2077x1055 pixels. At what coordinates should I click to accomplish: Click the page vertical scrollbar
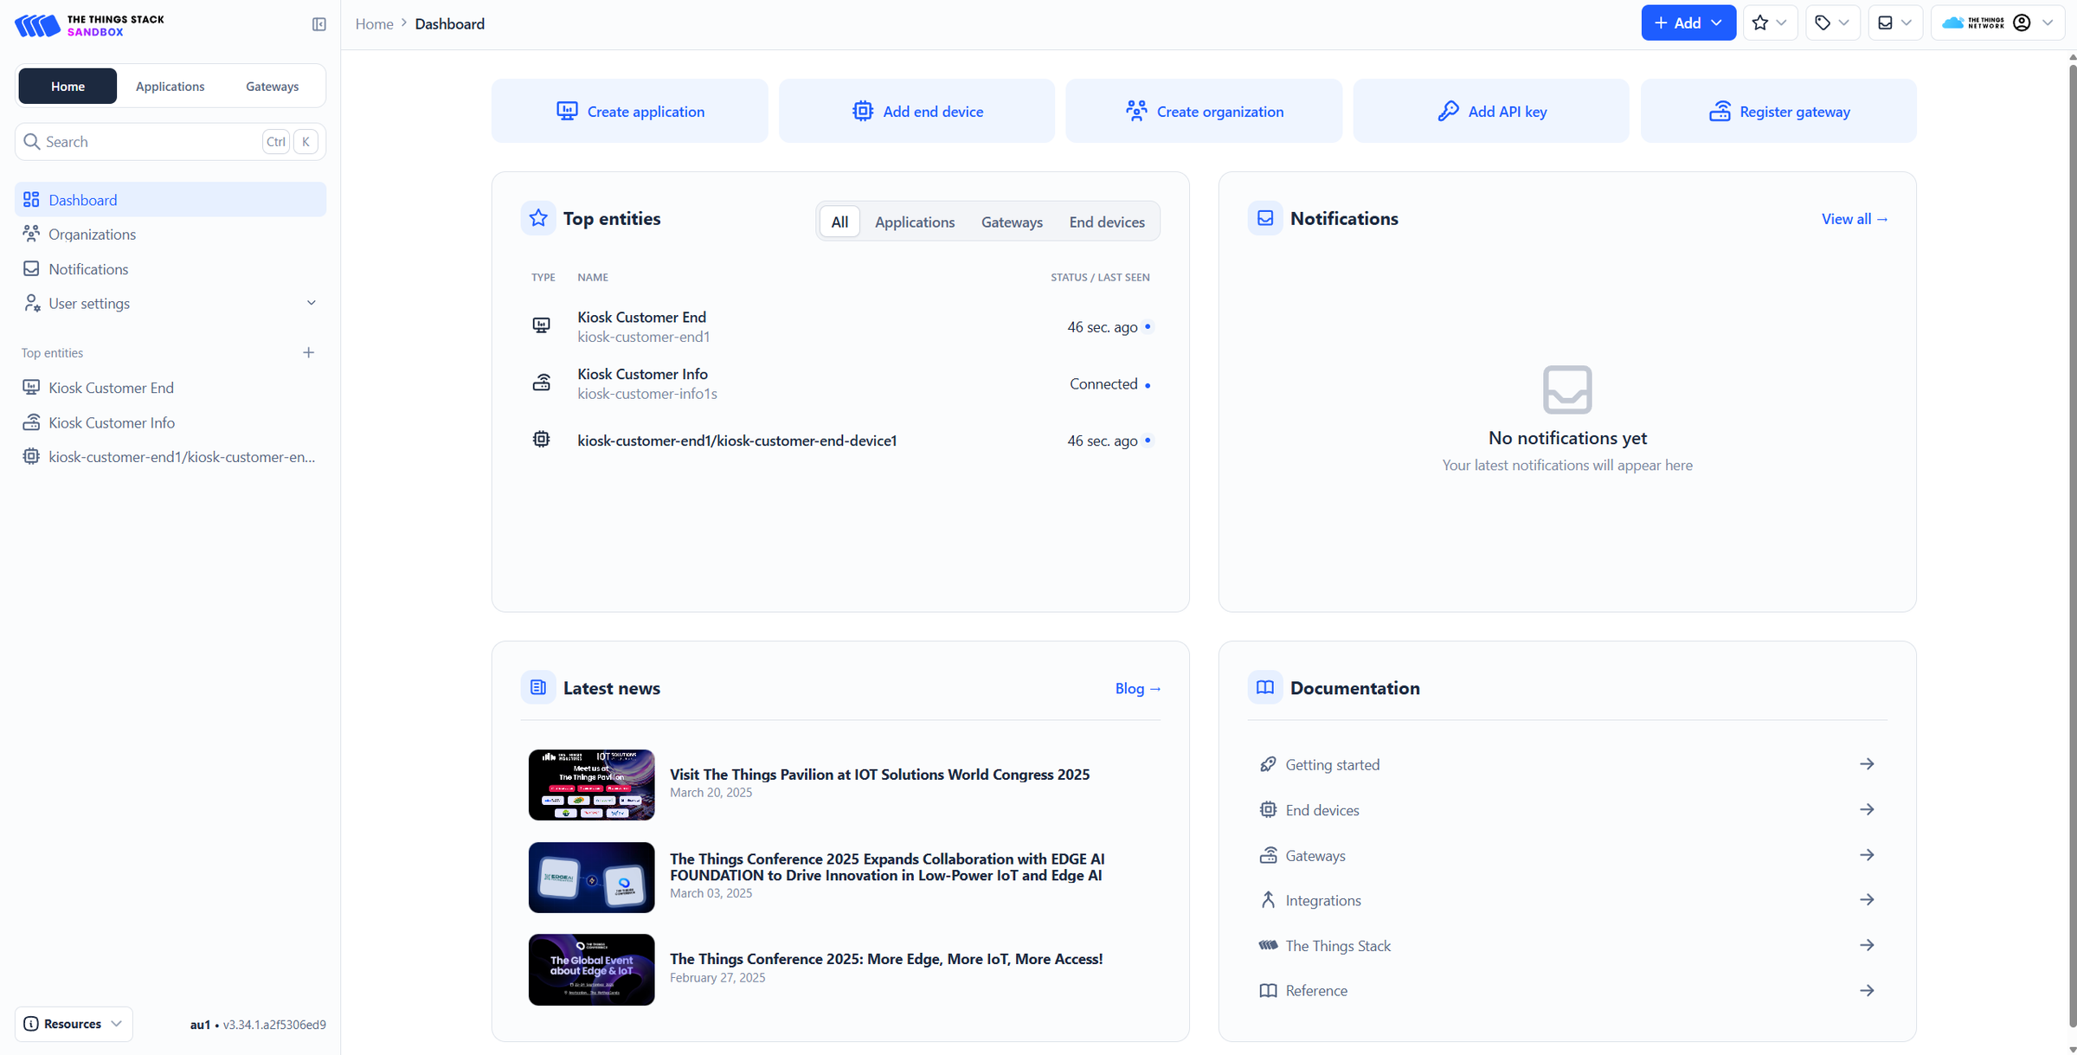coord(2072,545)
